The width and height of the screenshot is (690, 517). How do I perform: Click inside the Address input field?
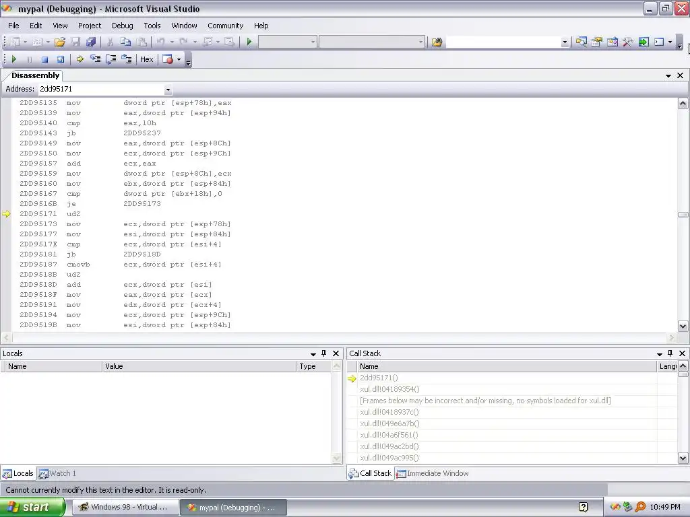click(x=101, y=90)
